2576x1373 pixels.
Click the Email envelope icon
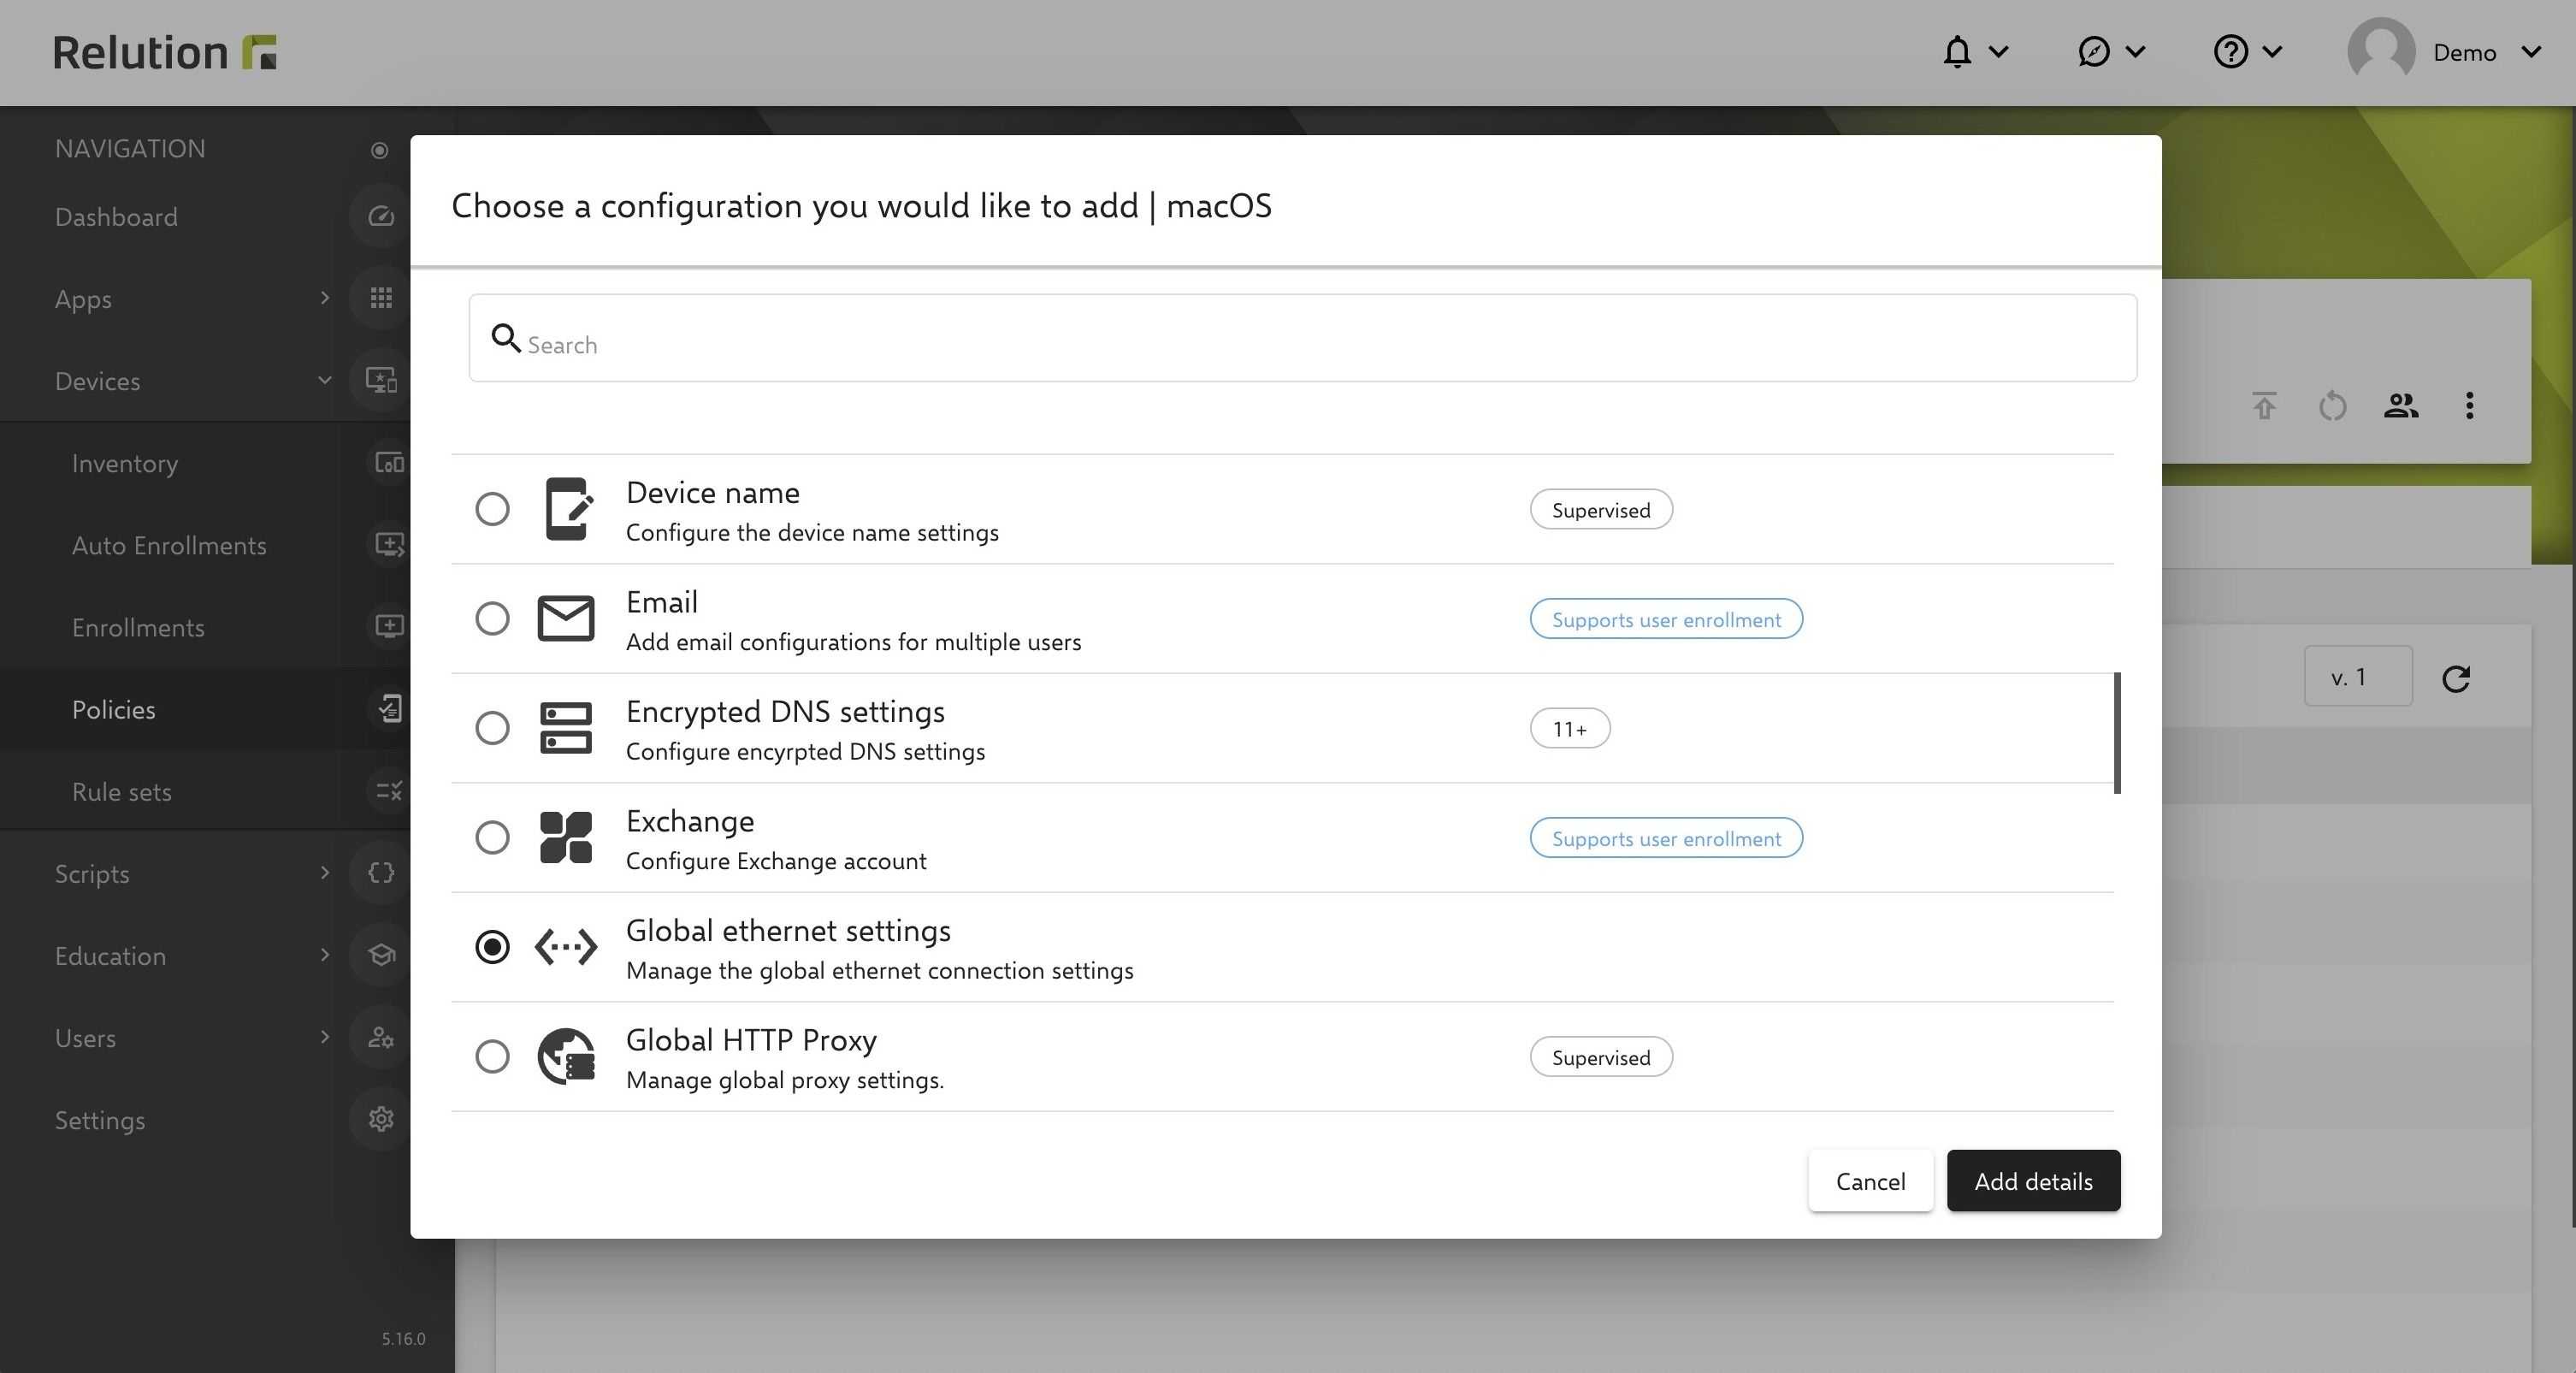566,618
